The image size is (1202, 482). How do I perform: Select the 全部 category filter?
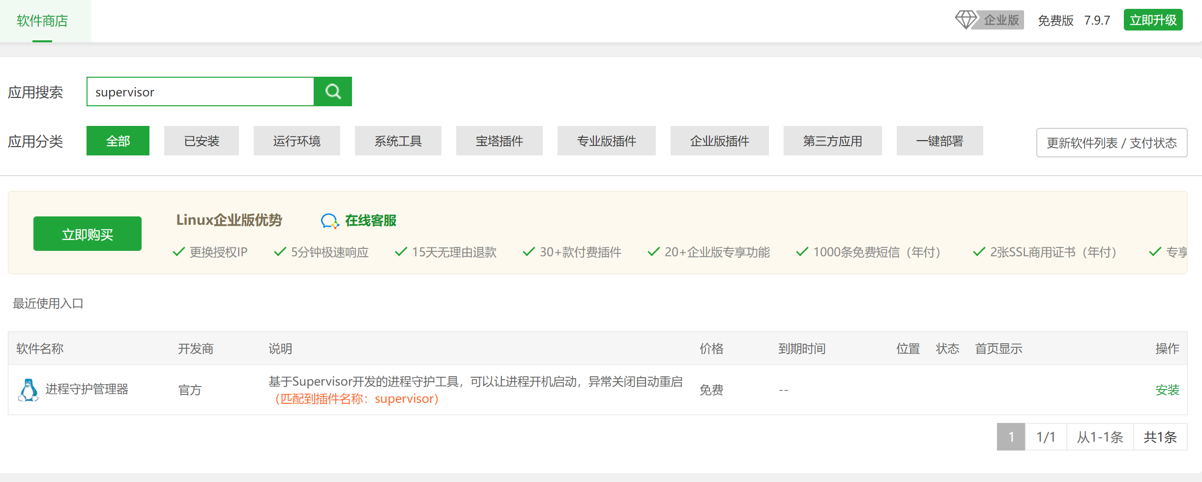(x=118, y=141)
